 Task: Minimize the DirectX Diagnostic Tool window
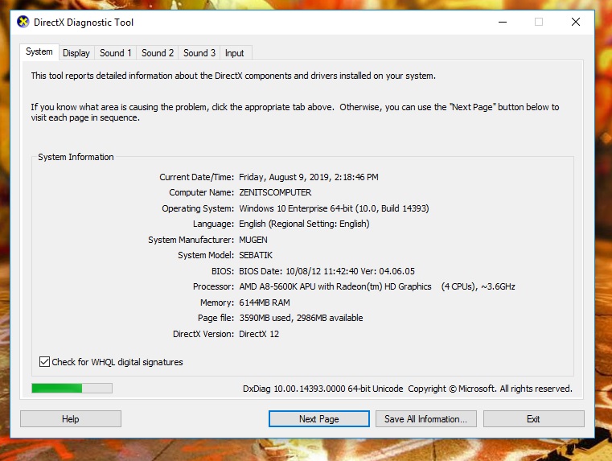503,22
